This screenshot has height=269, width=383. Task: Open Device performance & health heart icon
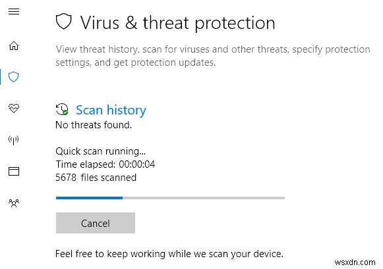pos(14,108)
